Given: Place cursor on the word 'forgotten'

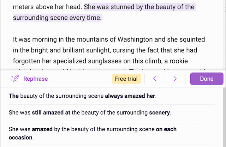Looking at the screenshot, I should pos(27,61).
